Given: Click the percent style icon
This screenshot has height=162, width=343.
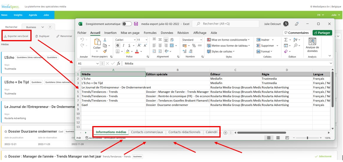Looking at the screenshot, I should point(194,46).
